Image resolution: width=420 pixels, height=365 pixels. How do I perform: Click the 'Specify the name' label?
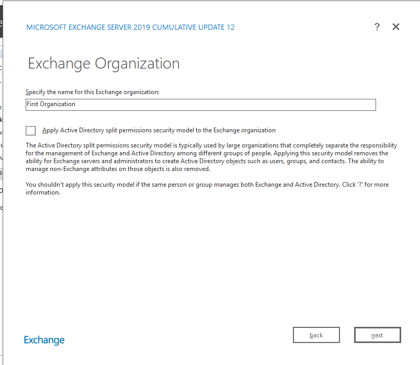tap(93, 92)
